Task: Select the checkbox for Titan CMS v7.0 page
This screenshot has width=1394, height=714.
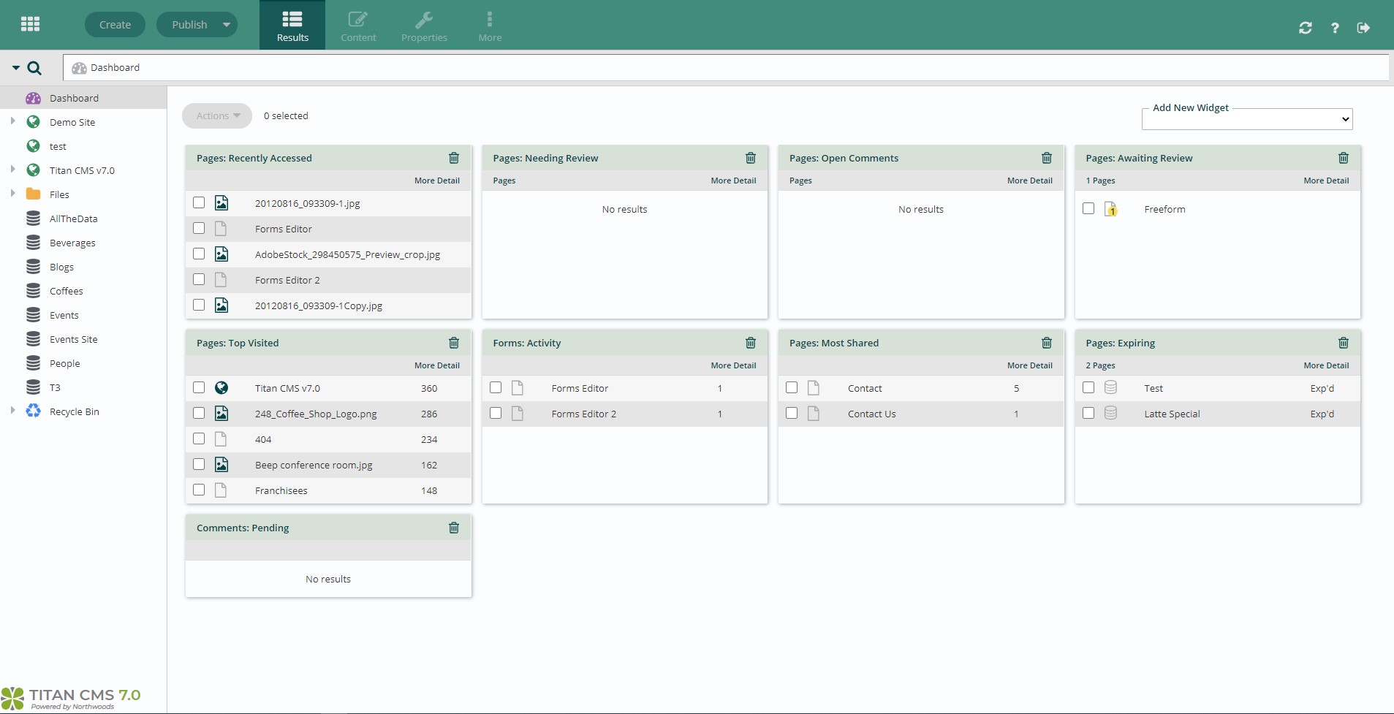Action: [198, 388]
